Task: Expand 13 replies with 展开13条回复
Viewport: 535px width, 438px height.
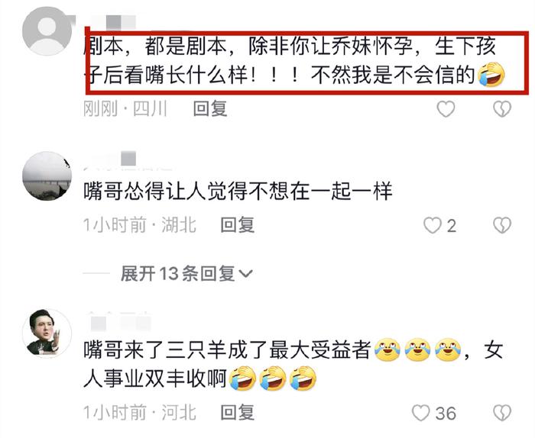Action: 178,273
